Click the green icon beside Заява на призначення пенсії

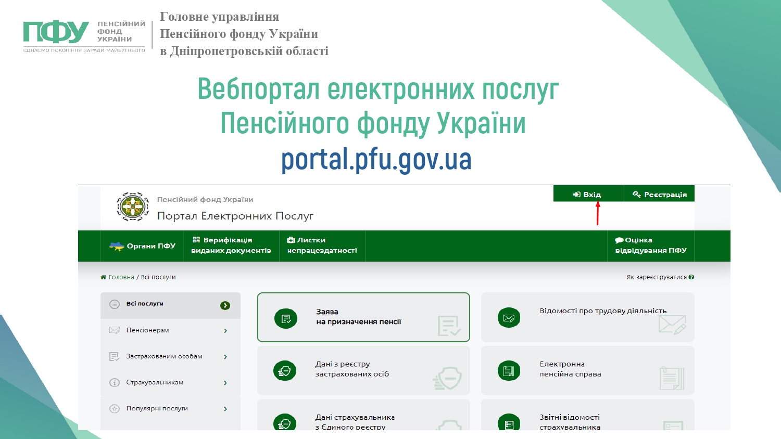point(286,318)
